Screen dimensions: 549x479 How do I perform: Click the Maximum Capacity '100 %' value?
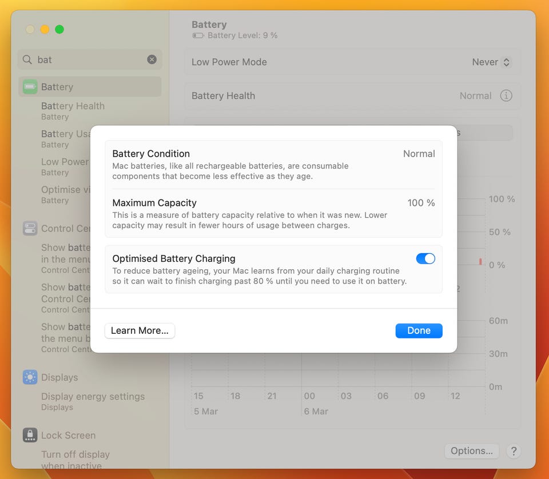click(x=421, y=203)
